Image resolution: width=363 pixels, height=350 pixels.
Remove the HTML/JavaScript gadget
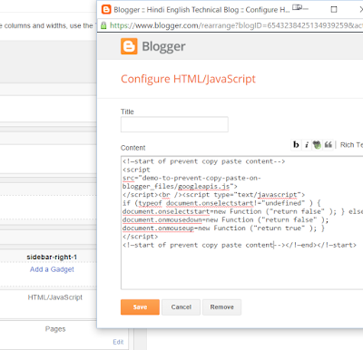point(222,307)
